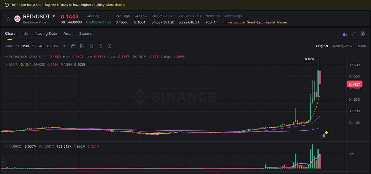Screen dimensions: 371x174
Task: Click the Infrastructure token tag
Action: 234,22
